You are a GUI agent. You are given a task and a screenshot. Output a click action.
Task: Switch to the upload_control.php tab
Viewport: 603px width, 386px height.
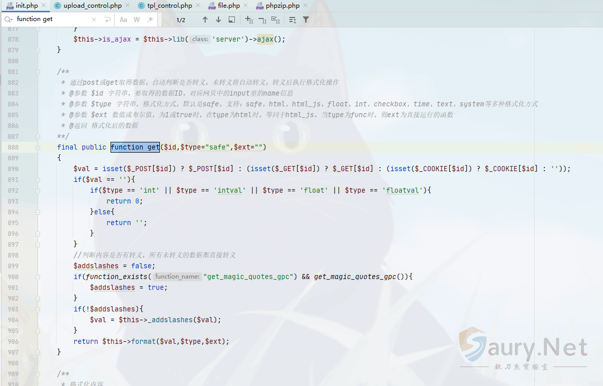pos(92,6)
